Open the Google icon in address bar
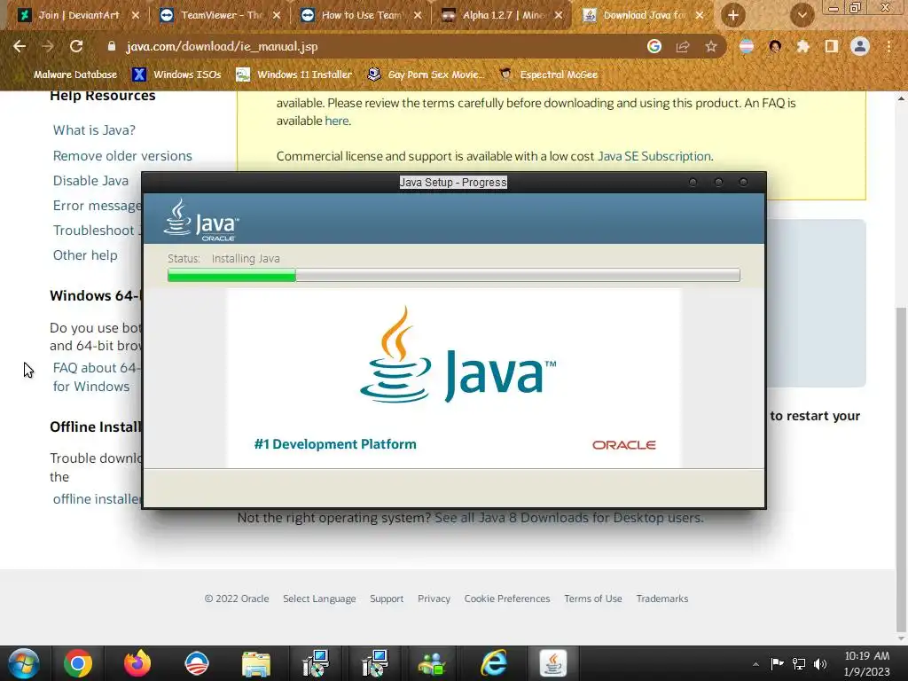 [x=654, y=46]
